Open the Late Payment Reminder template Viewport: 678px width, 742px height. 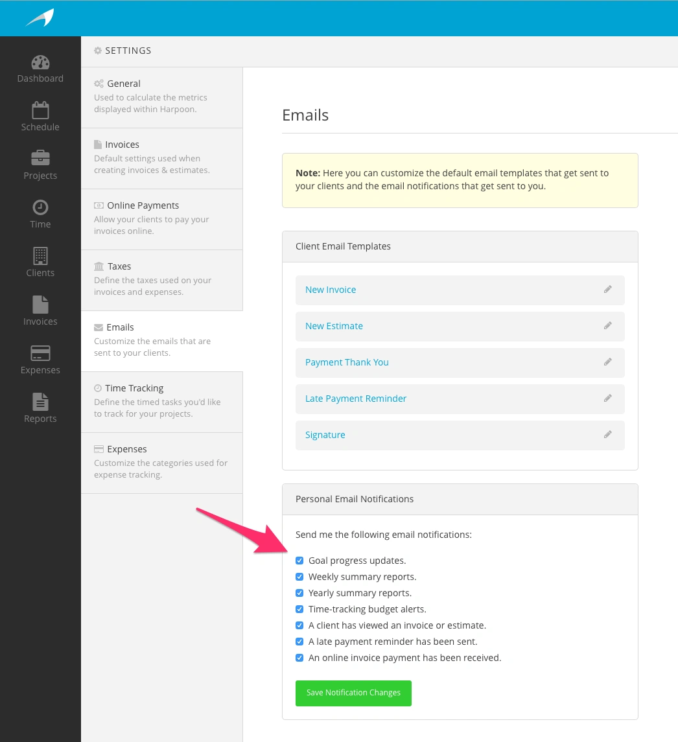(355, 399)
